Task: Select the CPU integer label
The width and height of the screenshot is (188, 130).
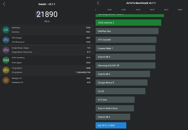Action: [17, 38]
